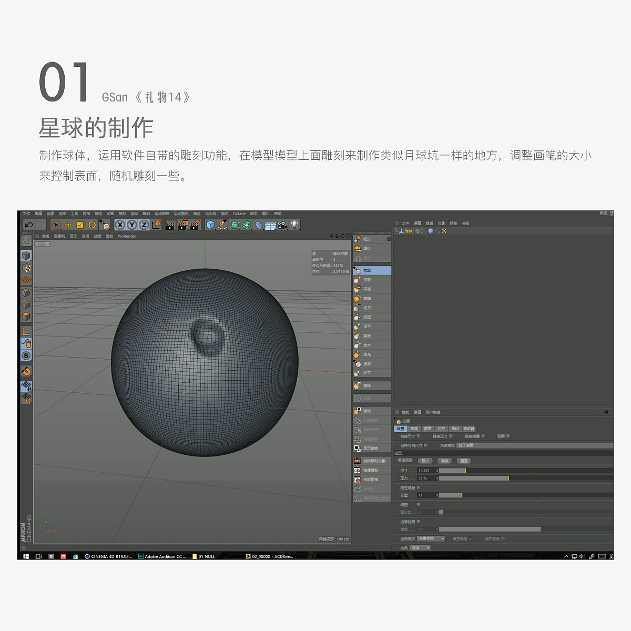Open the 方向 dropdown (法线)

point(420,548)
